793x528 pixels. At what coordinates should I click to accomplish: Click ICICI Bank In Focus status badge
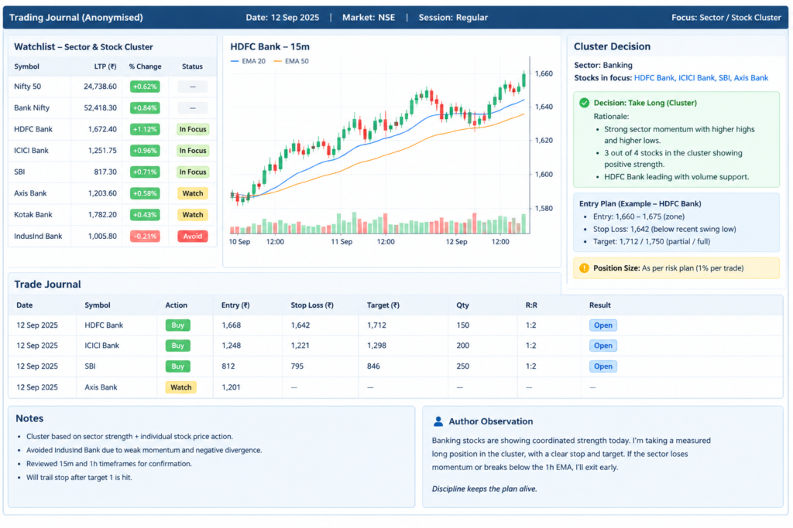pos(193,151)
